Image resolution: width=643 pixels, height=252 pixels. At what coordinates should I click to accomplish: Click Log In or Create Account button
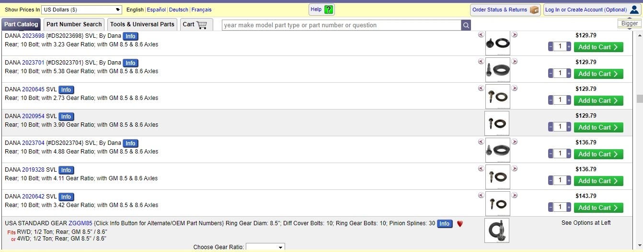592,10
